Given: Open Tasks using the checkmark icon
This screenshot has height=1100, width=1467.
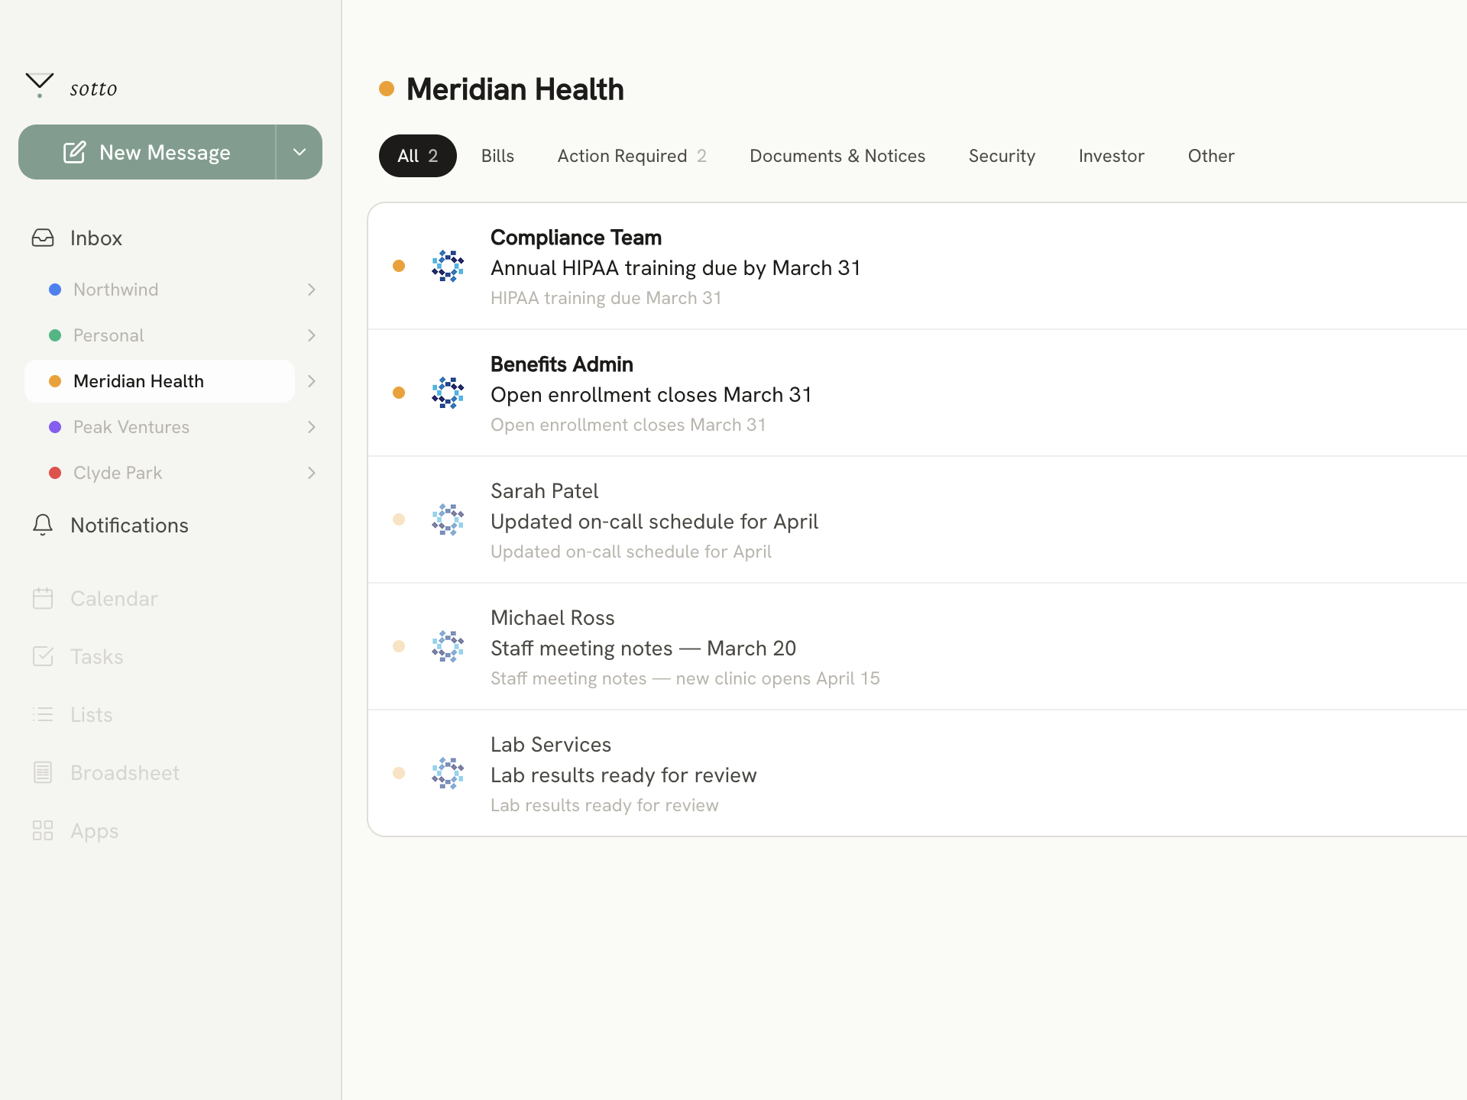Looking at the screenshot, I should [44, 656].
